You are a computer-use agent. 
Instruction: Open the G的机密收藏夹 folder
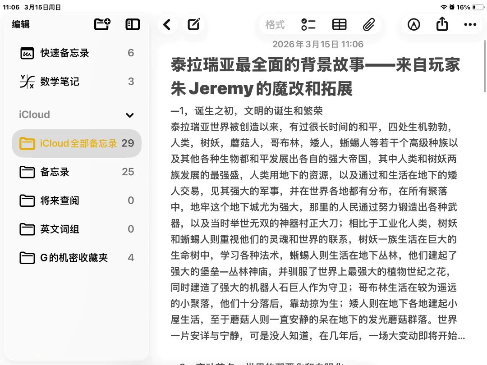coord(77,258)
